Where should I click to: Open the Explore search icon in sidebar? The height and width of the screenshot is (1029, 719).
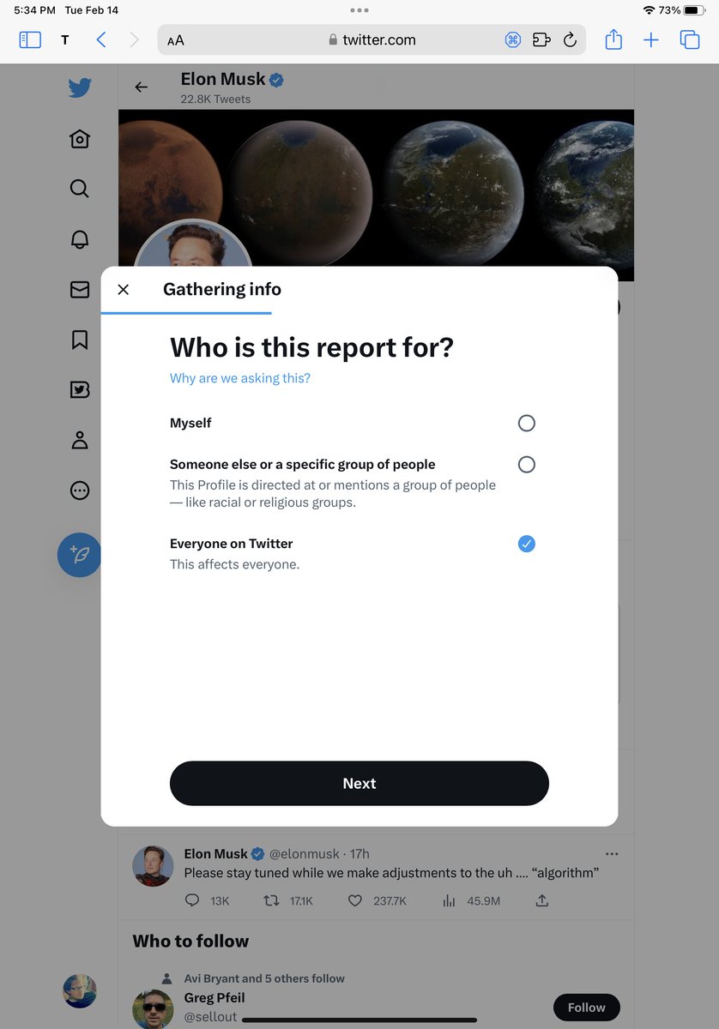coord(80,189)
